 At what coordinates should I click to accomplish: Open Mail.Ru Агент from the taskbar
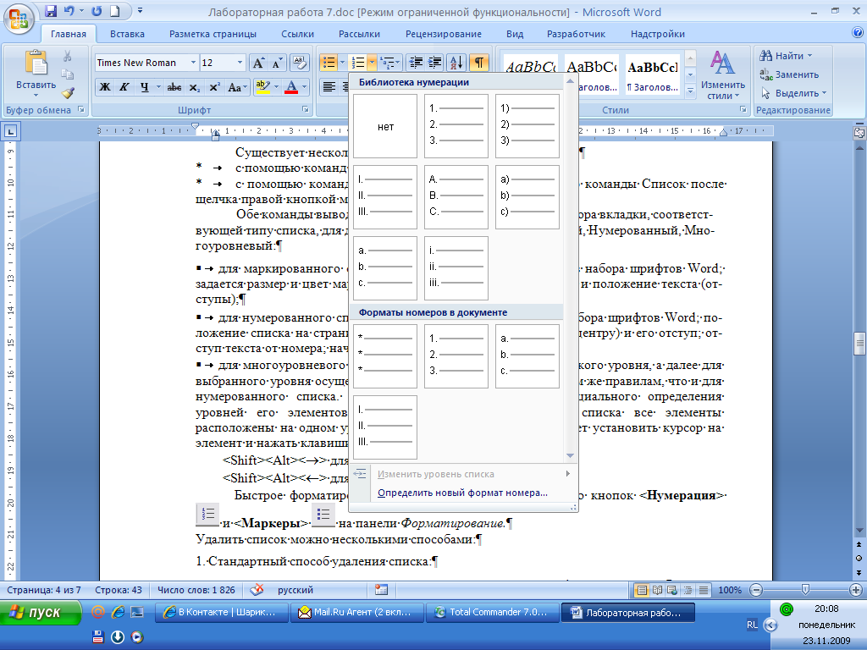pos(356,613)
